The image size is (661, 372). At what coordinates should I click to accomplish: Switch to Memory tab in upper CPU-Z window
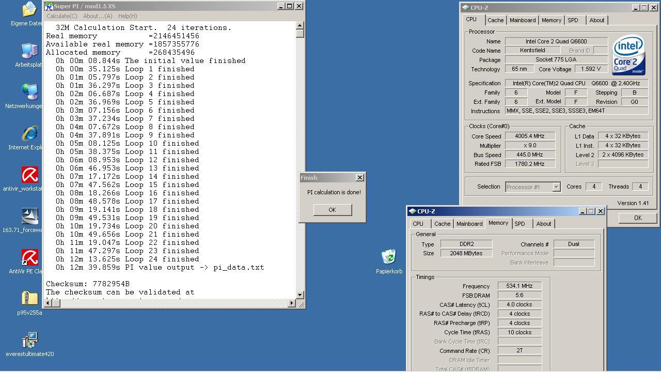point(552,20)
